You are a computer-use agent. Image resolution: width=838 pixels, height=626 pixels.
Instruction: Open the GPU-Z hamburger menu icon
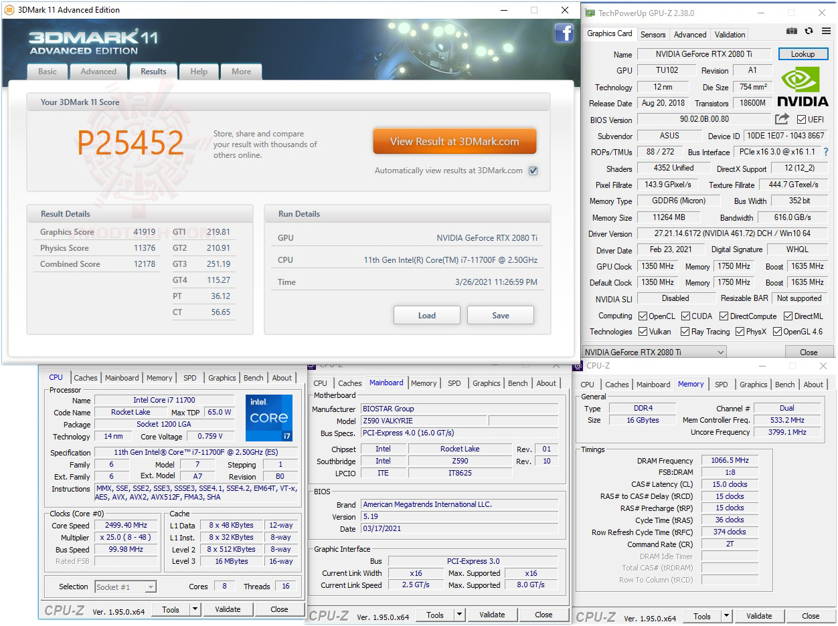click(x=825, y=31)
